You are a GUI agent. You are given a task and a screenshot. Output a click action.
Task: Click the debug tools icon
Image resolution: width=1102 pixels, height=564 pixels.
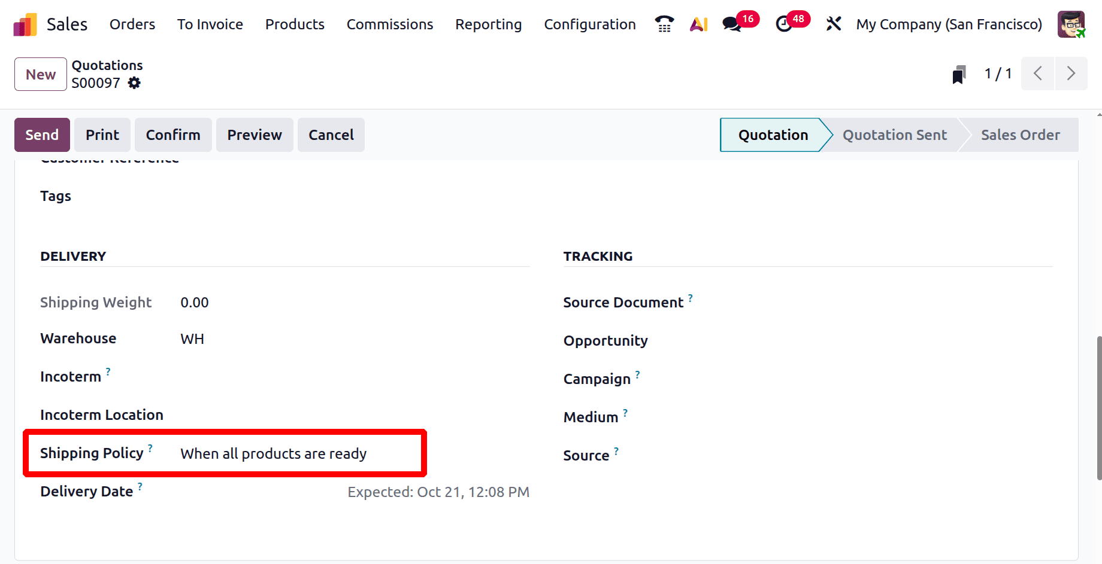click(x=833, y=25)
